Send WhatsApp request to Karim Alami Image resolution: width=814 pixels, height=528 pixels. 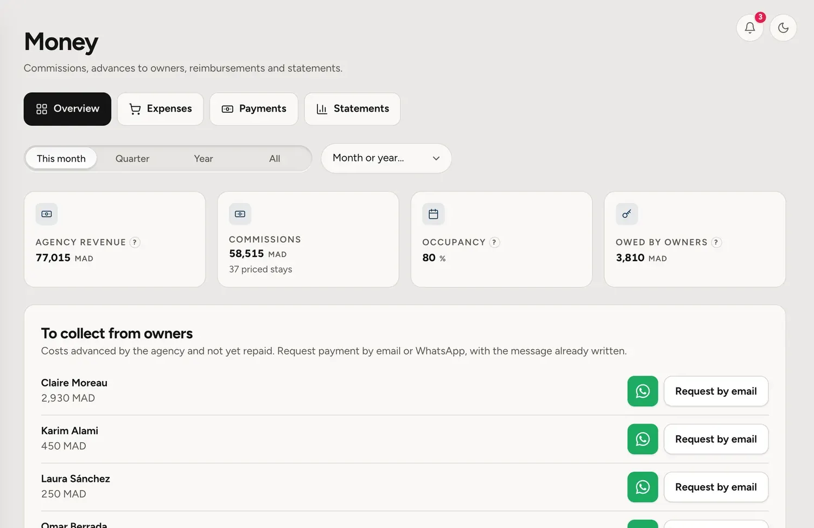[643, 439]
